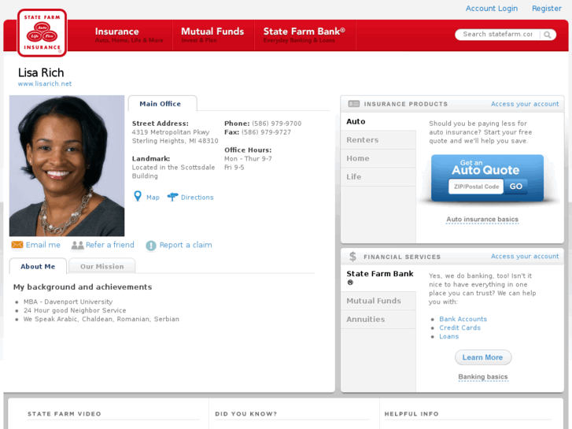
Task: Click the report a claim exclamation icon
Action: point(150,246)
